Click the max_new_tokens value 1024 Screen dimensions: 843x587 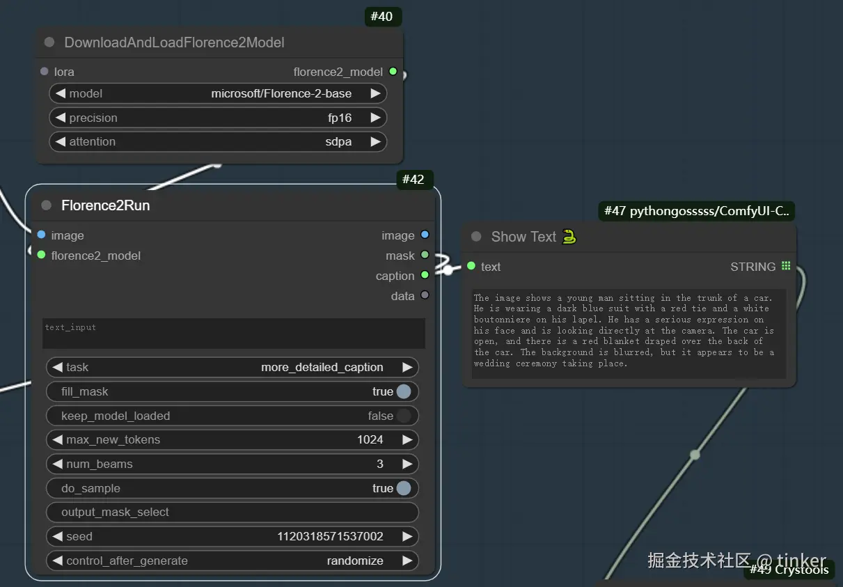370,439
